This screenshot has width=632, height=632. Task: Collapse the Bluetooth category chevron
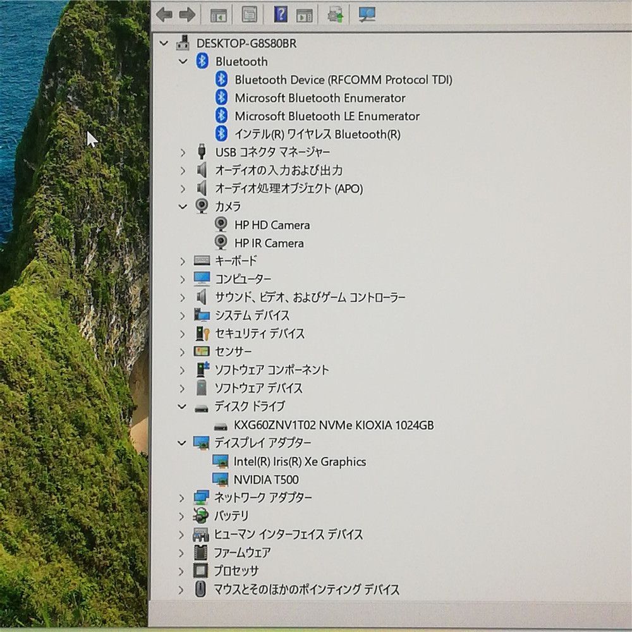183,61
